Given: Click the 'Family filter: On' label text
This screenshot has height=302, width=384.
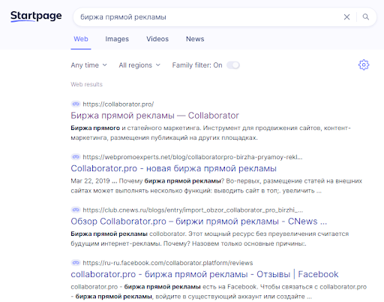Looking at the screenshot, I should pos(197,65).
